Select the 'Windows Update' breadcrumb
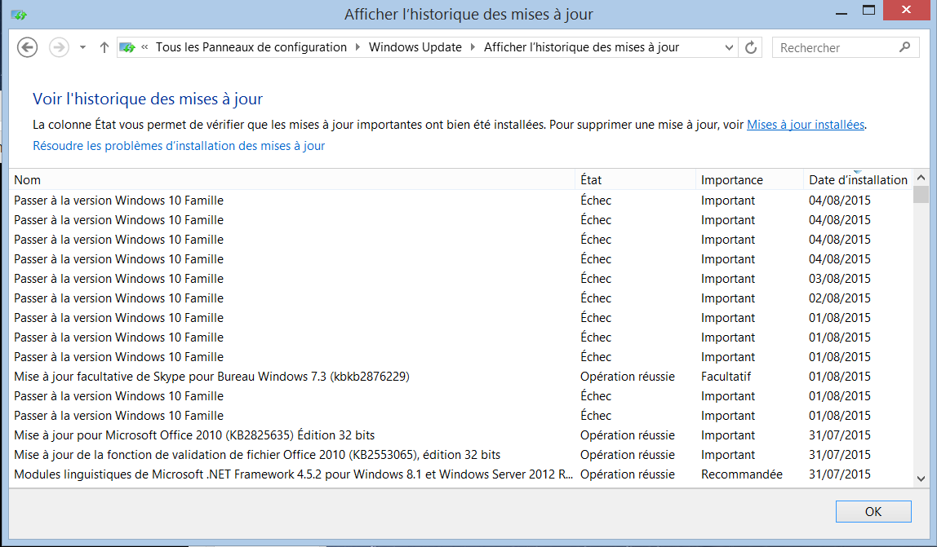This screenshot has height=547, width=937. (415, 47)
